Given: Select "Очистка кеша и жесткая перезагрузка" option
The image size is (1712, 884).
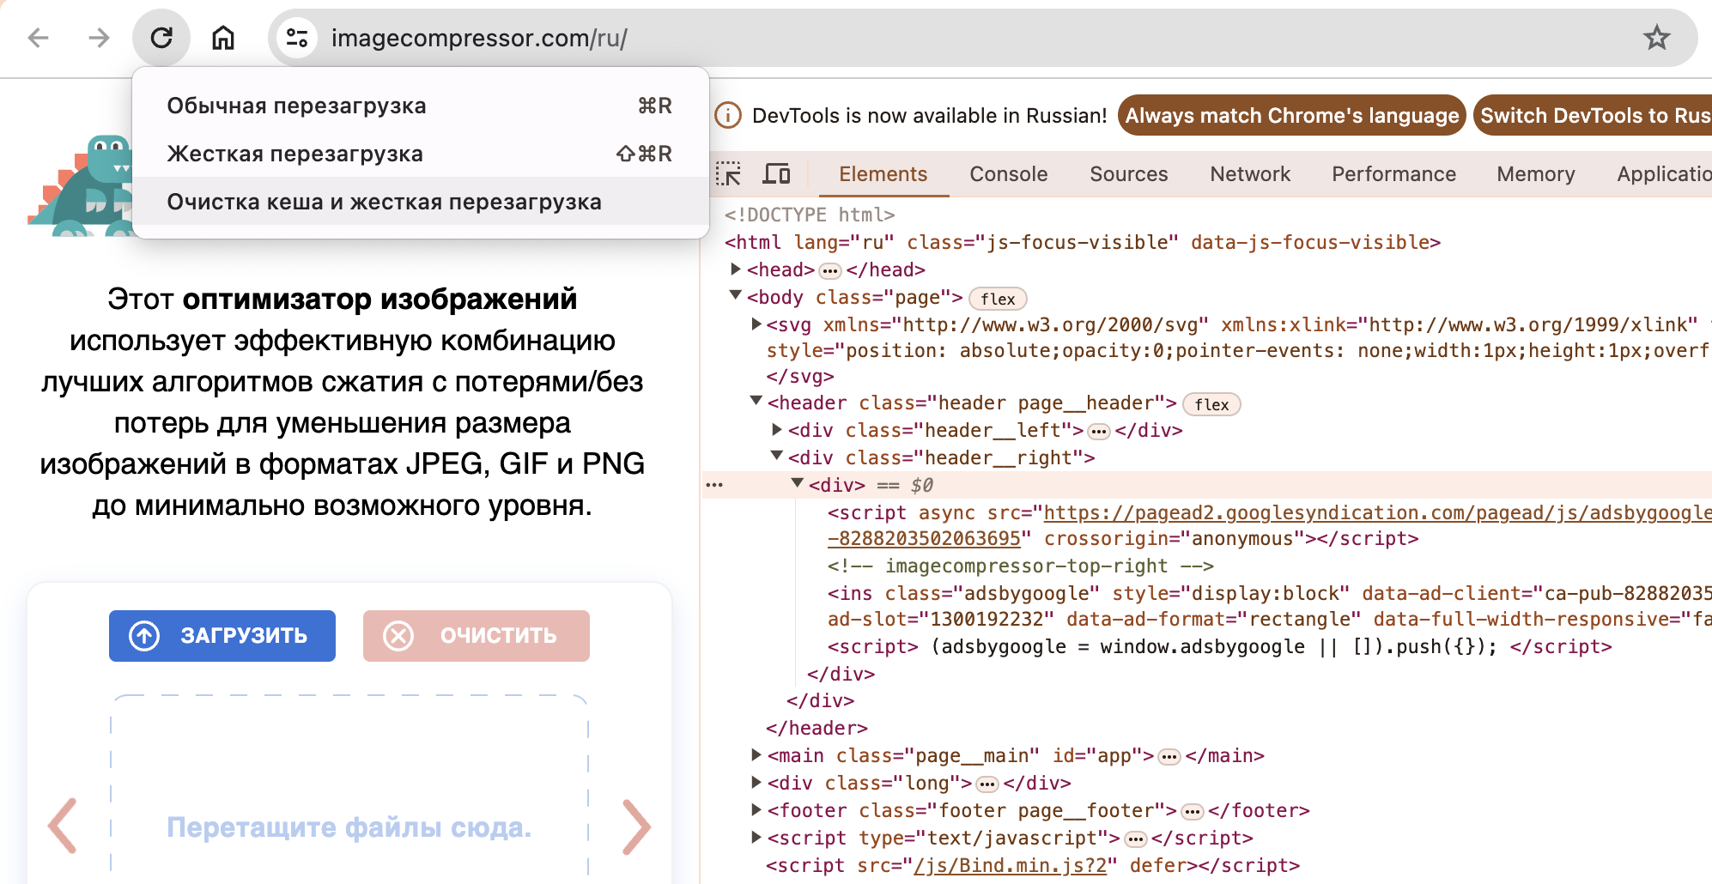Looking at the screenshot, I should (384, 202).
